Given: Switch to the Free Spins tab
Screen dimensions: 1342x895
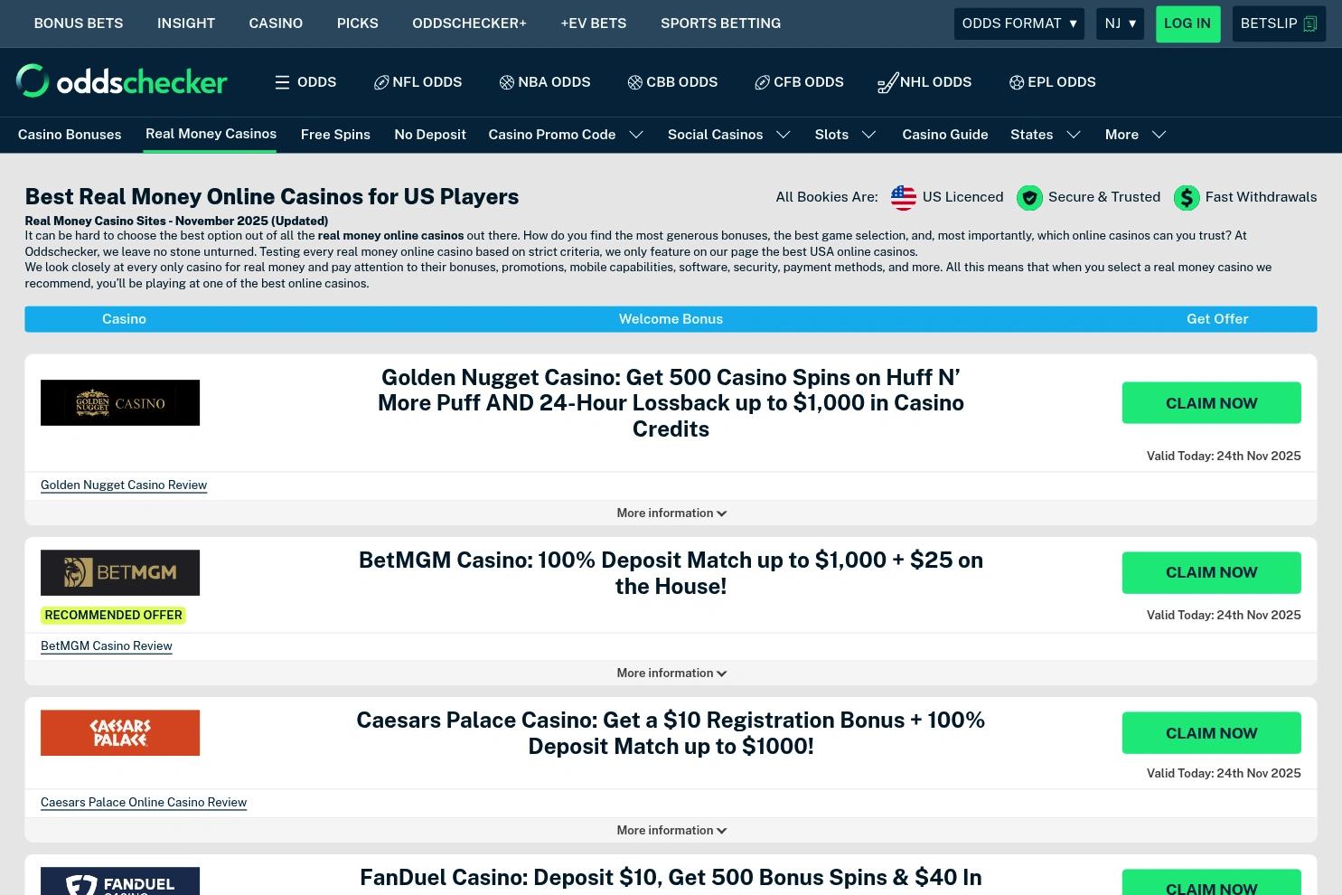Looking at the screenshot, I should (x=335, y=135).
